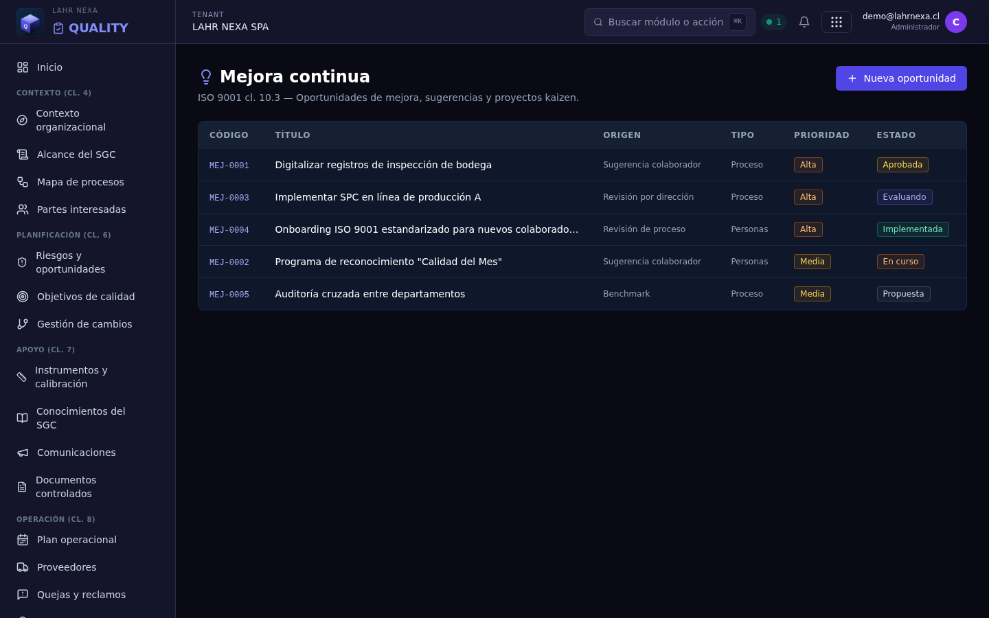989x618 pixels.
Task: Click the lightbulb icon beside Mejora continua
Action: click(x=206, y=77)
